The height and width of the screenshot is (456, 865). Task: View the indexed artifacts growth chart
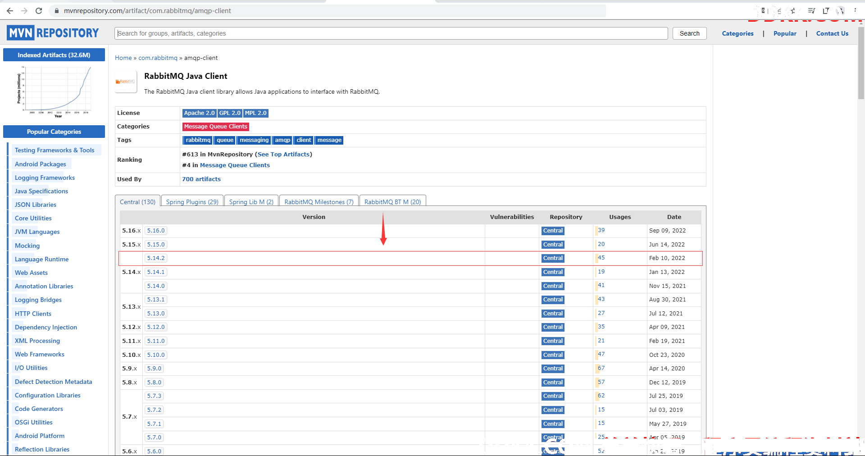click(x=54, y=92)
